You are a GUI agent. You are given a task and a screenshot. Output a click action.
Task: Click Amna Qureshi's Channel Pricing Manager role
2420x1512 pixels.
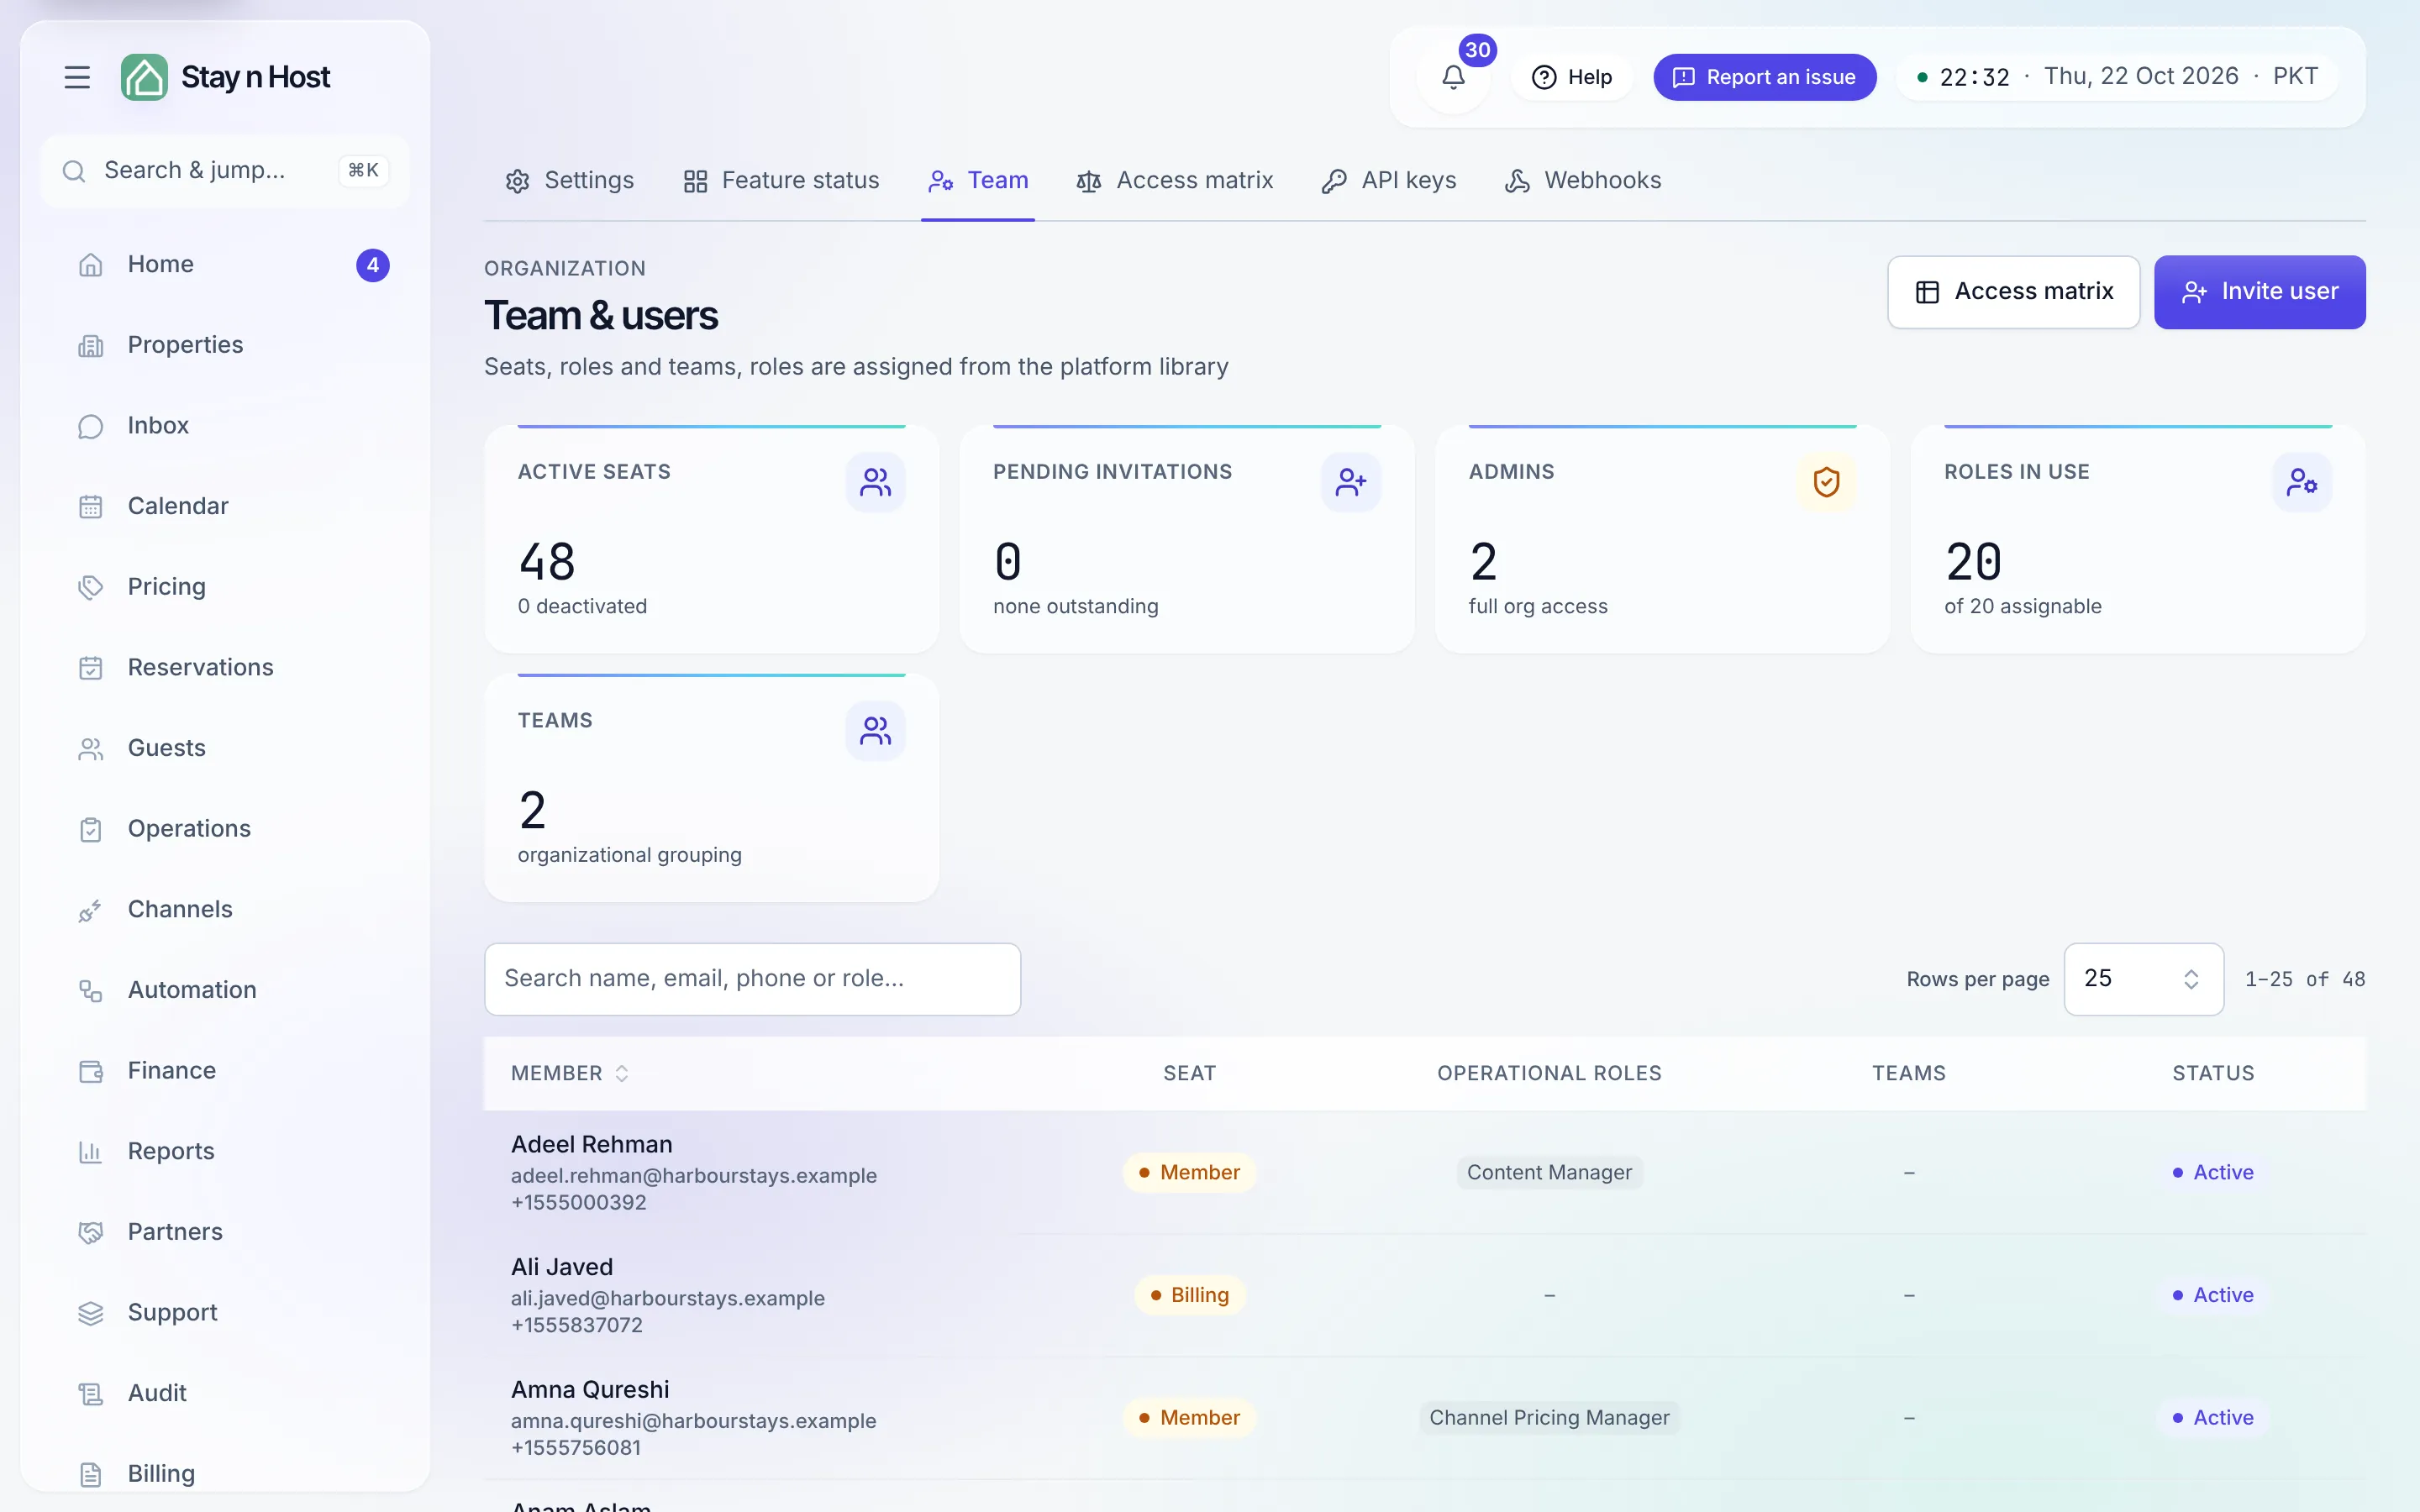1549,1417
